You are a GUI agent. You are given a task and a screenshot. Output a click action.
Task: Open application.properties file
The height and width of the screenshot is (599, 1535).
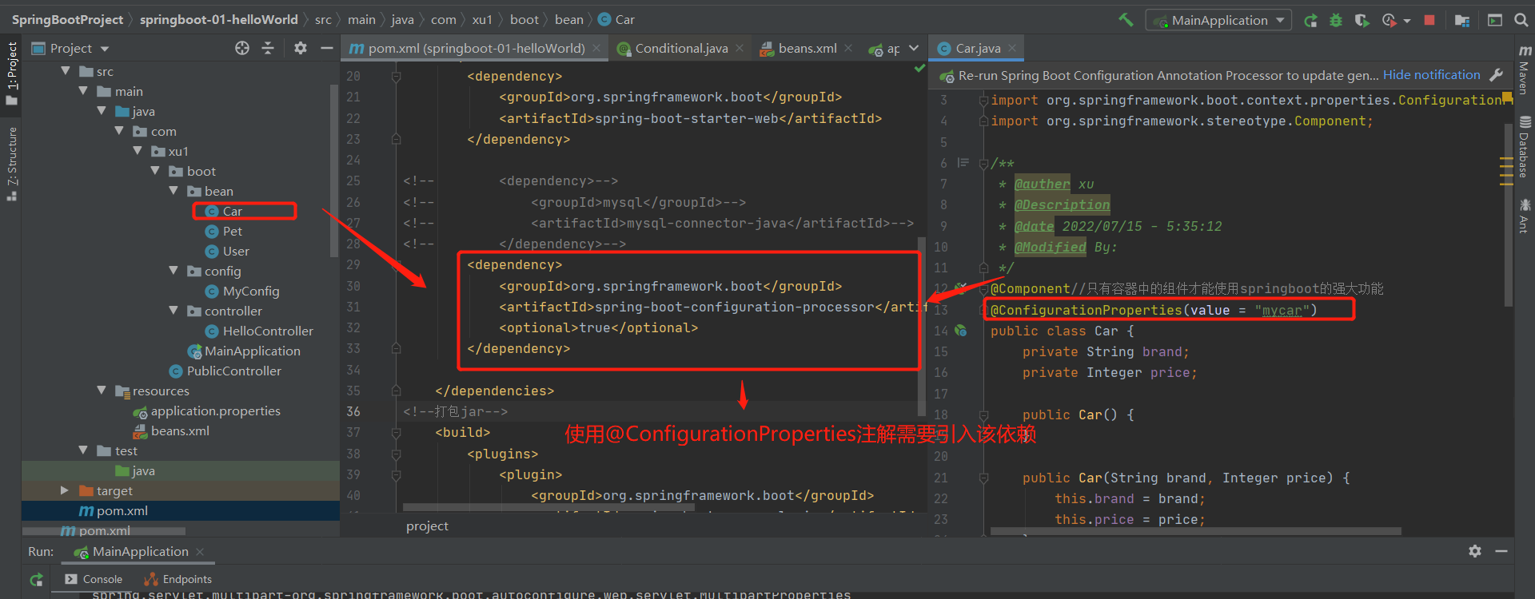206,411
